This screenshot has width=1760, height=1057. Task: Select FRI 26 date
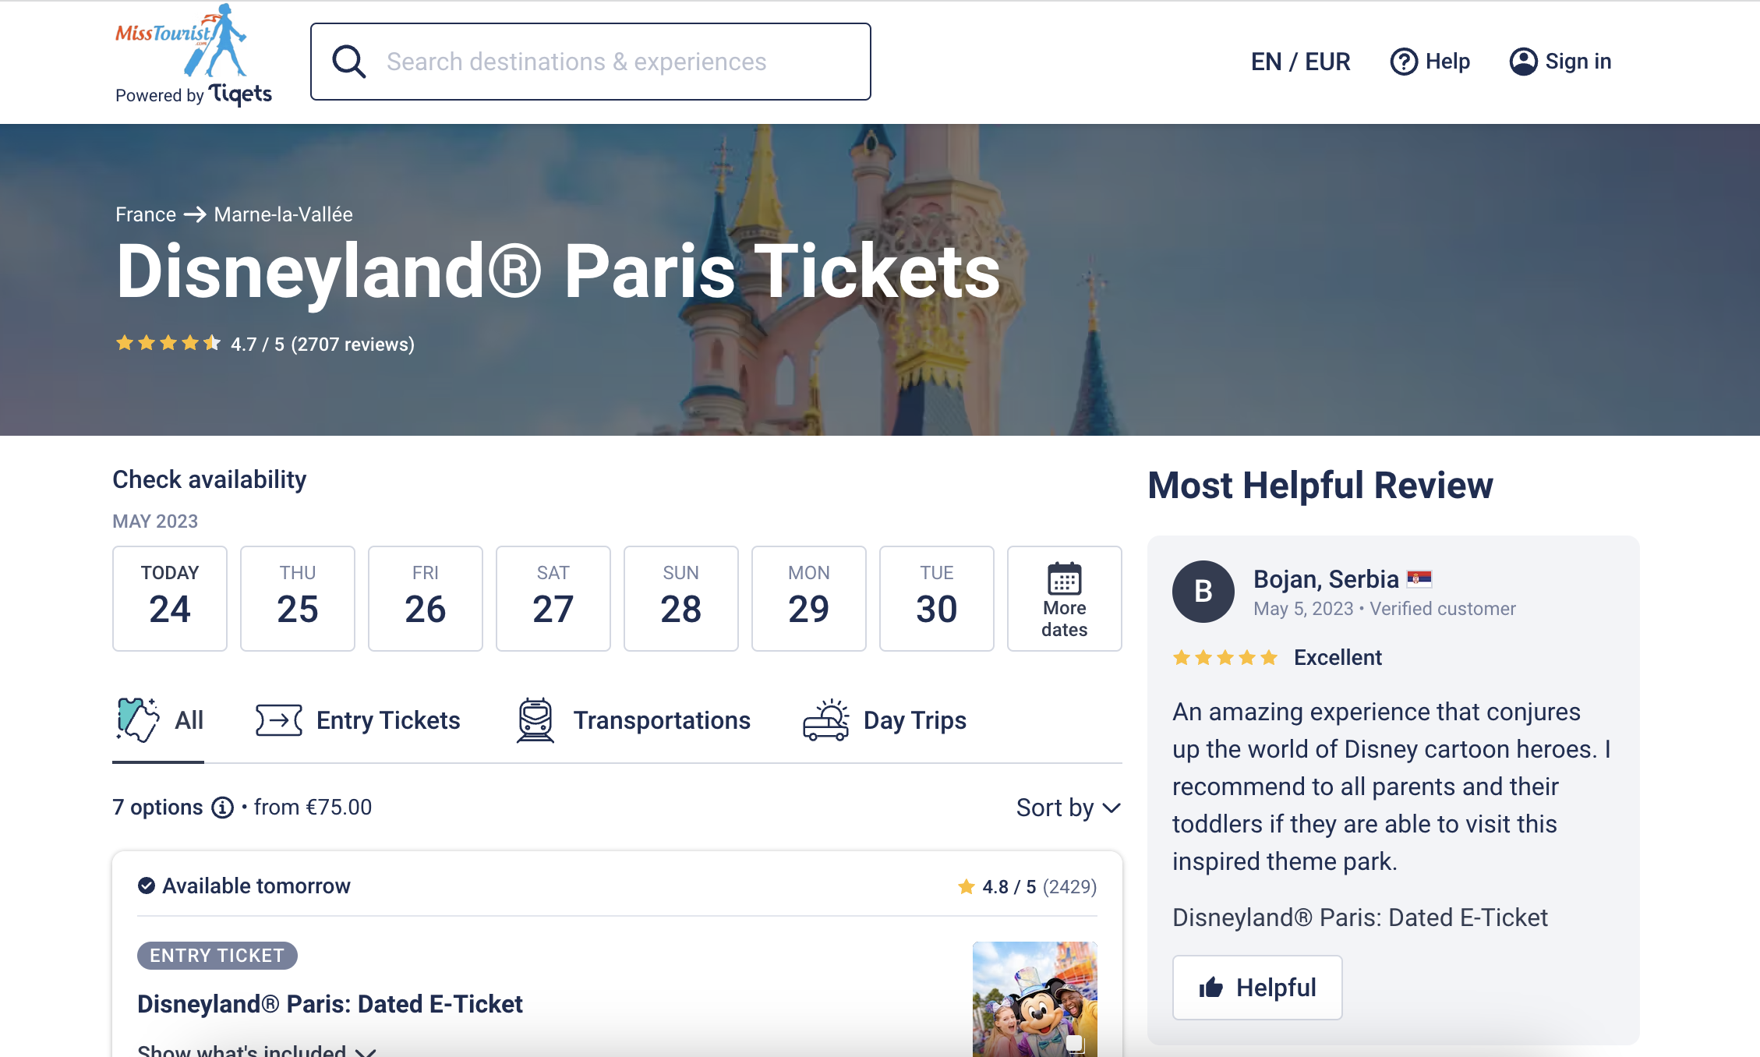tap(426, 599)
